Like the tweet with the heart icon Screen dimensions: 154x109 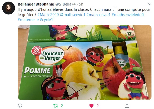coord(91,106)
